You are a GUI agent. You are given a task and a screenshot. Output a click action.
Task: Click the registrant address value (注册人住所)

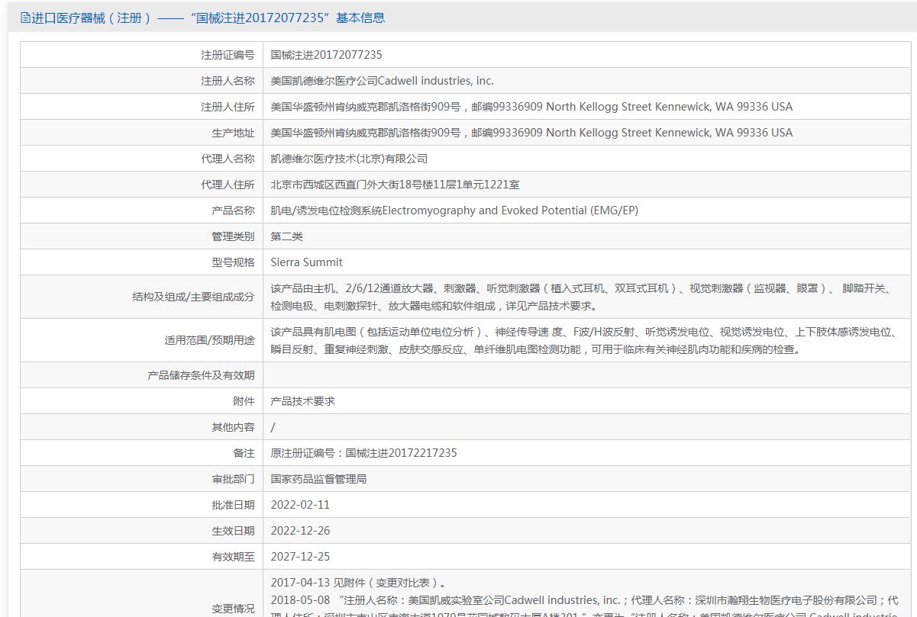[531, 107]
